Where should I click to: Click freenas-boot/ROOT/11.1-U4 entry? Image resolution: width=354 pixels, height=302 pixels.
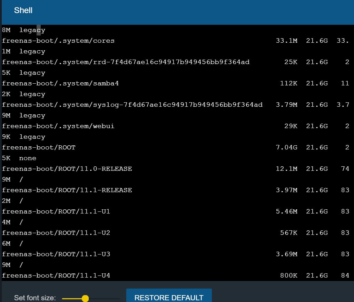point(56,275)
